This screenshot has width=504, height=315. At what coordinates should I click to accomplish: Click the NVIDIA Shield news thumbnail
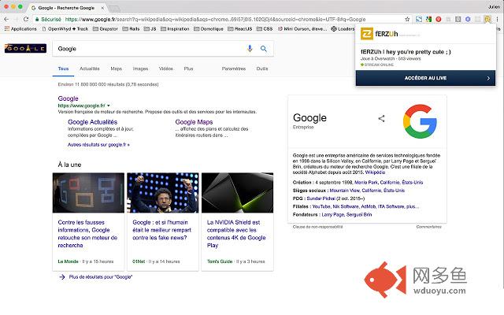[x=238, y=192]
